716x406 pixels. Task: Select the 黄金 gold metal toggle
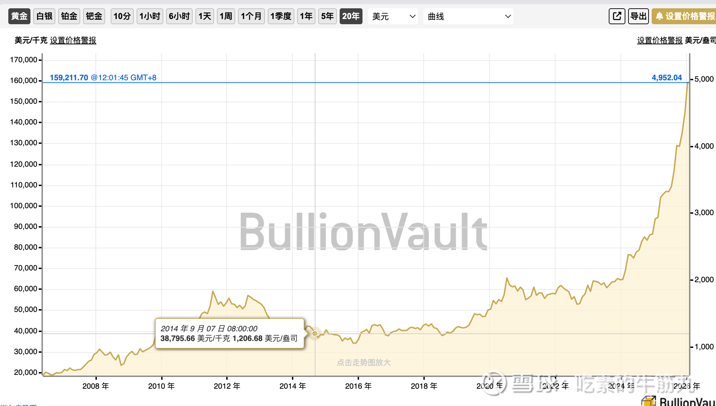coord(19,16)
